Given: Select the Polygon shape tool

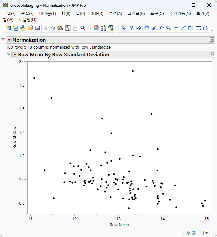Looking at the screenshot, I should (x=206, y=28).
